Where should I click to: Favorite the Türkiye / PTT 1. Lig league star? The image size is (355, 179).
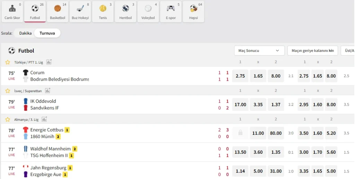point(8,62)
